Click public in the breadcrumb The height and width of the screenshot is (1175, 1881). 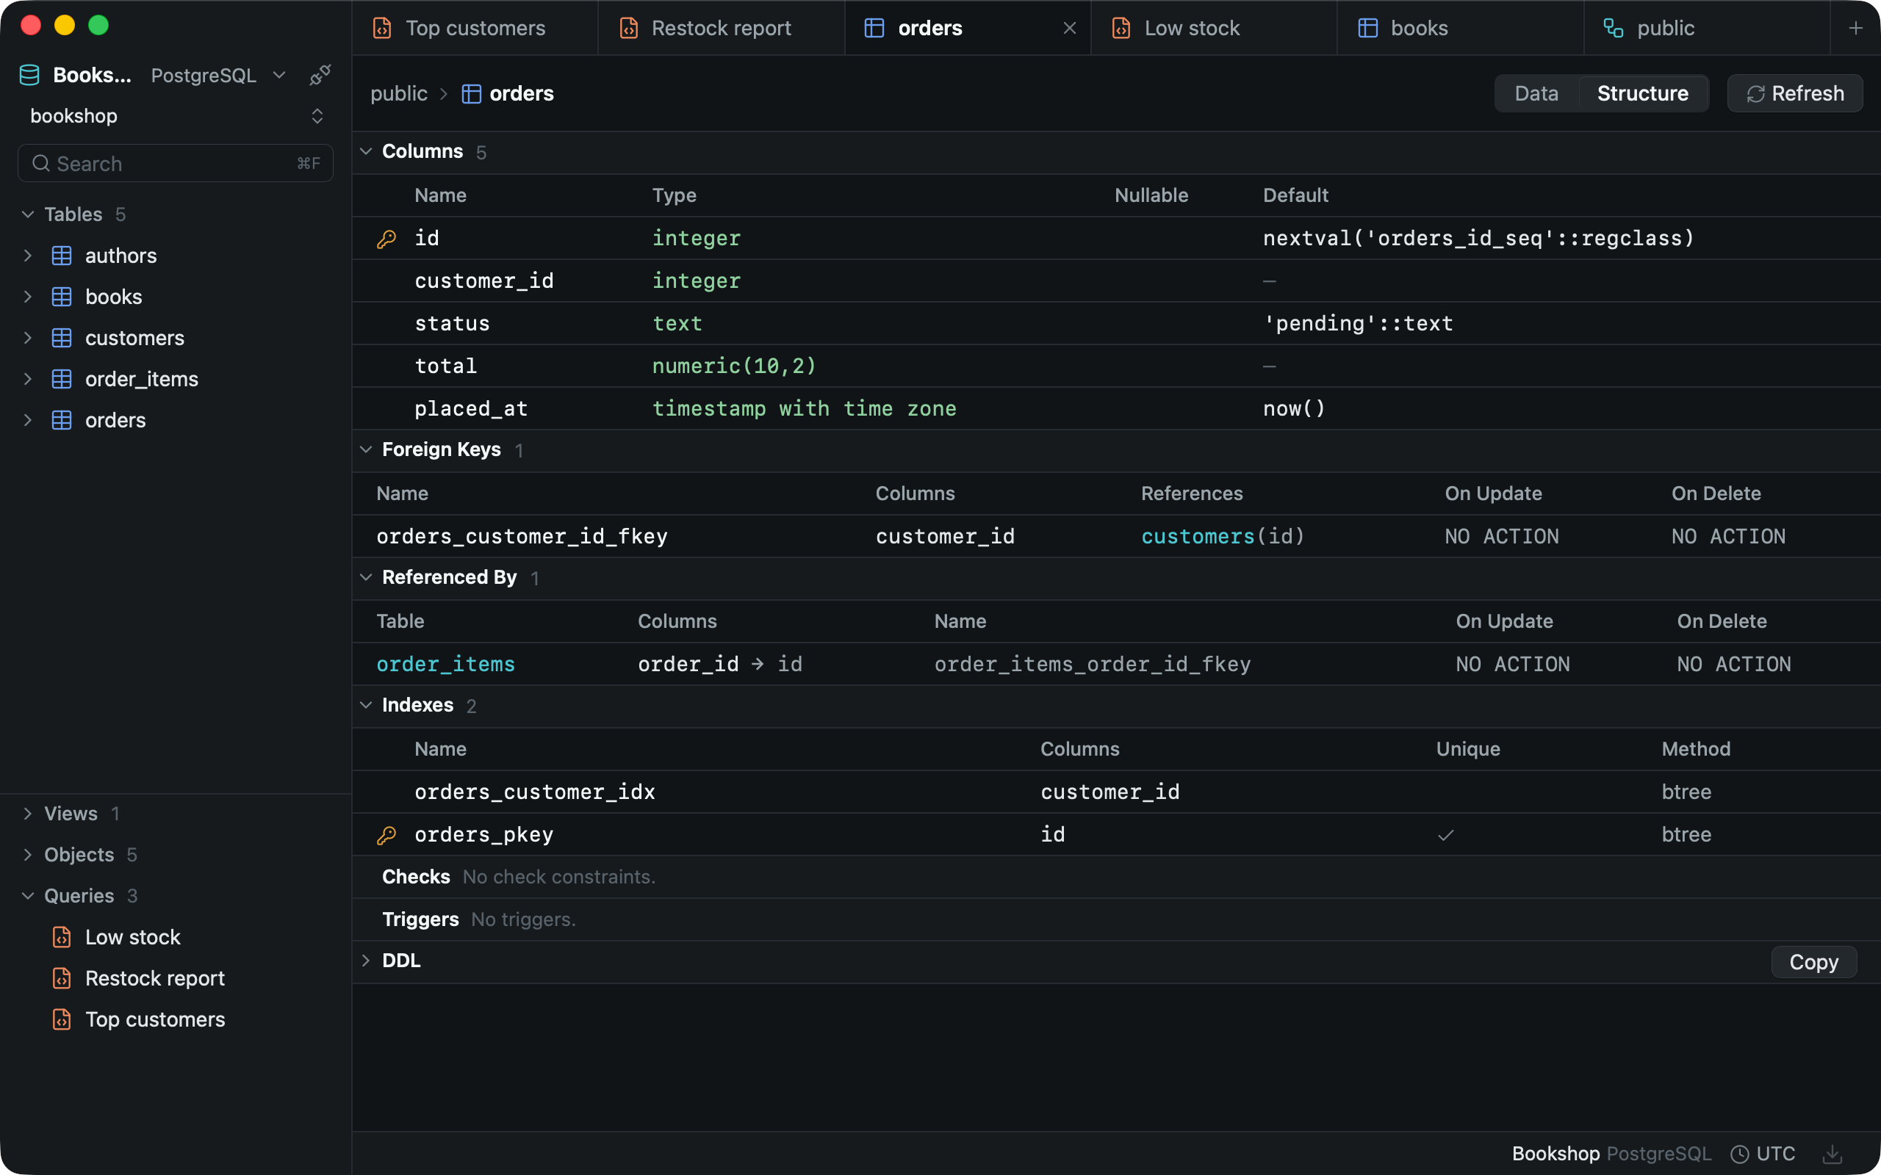tap(399, 94)
